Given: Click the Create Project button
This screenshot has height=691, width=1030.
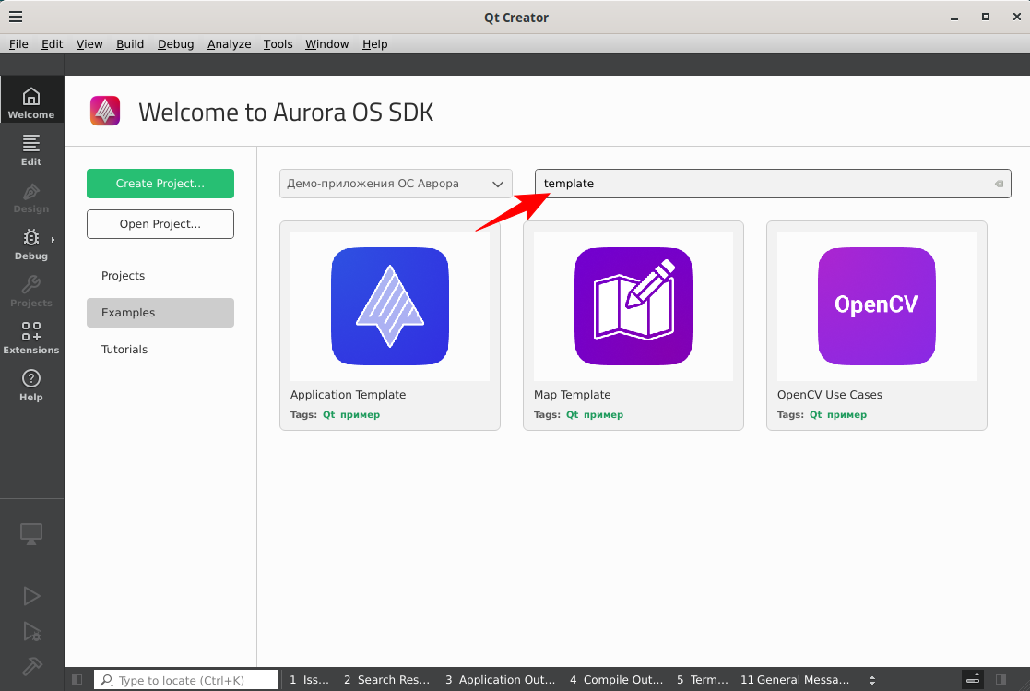Looking at the screenshot, I should [x=160, y=184].
